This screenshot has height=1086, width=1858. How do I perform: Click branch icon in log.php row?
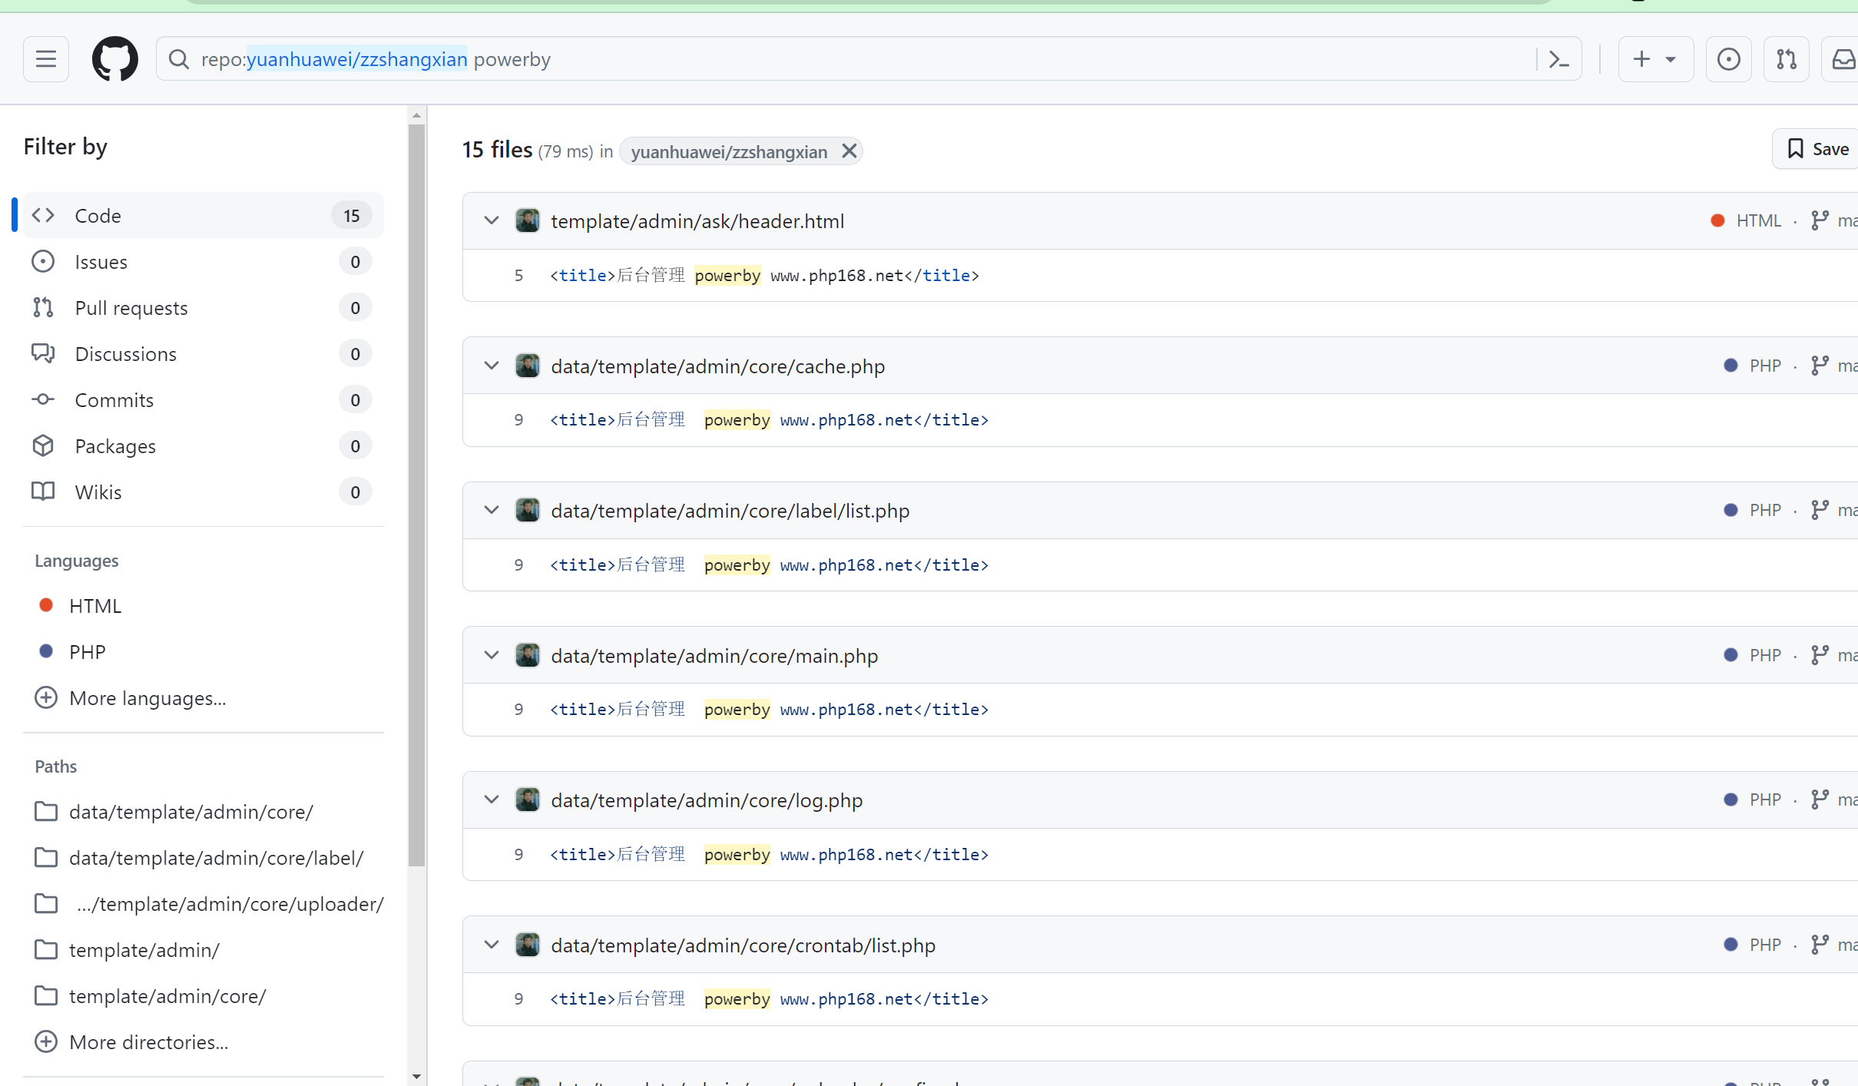coord(1820,800)
